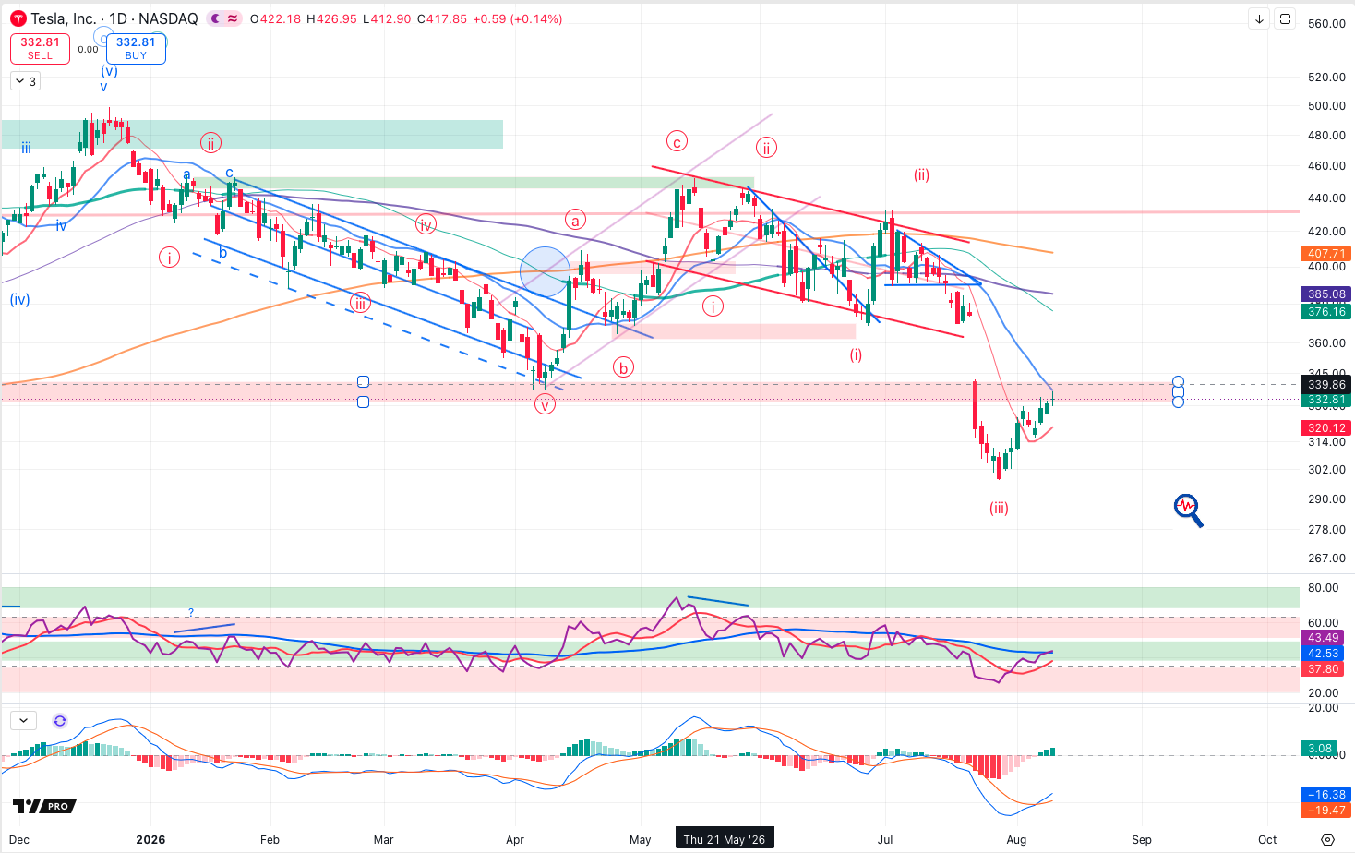Screen dimensions: 1355x853
Task: Select the upper left rectangle handle
Action: pos(363,382)
